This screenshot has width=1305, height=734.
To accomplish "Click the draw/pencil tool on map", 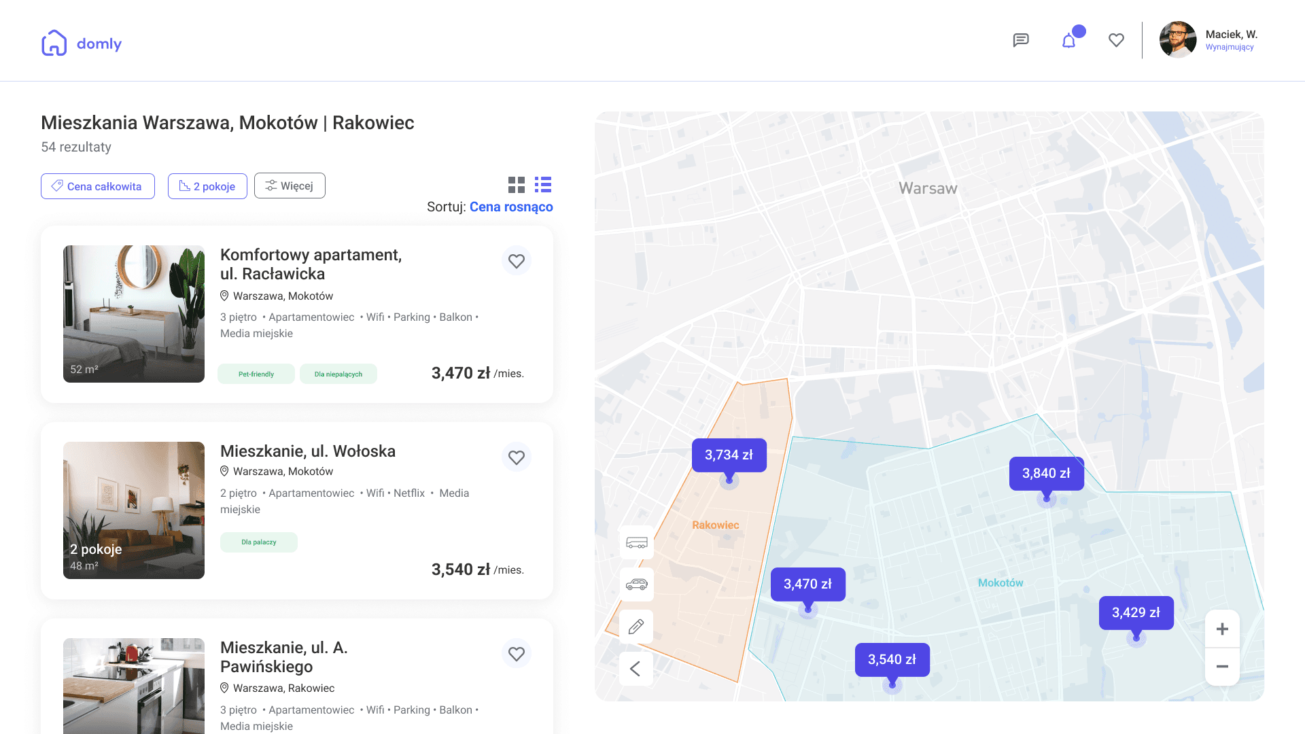I will (x=636, y=625).
